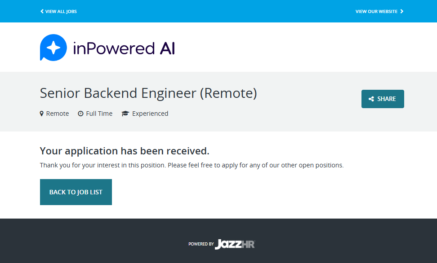
Task: Click the right chevron after View Our Website
Action: point(402,11)
